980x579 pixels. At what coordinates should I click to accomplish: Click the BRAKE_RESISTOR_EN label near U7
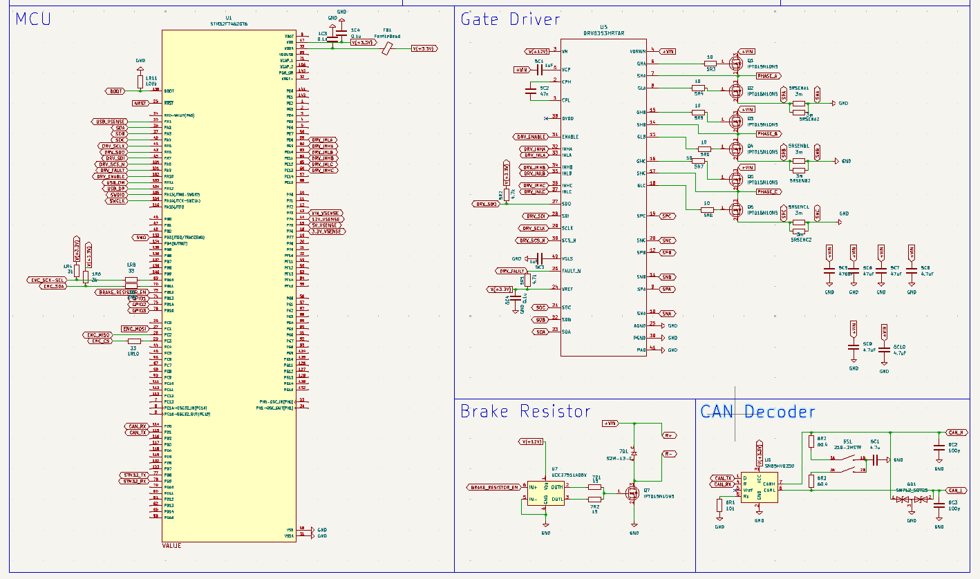click(493, 487)
